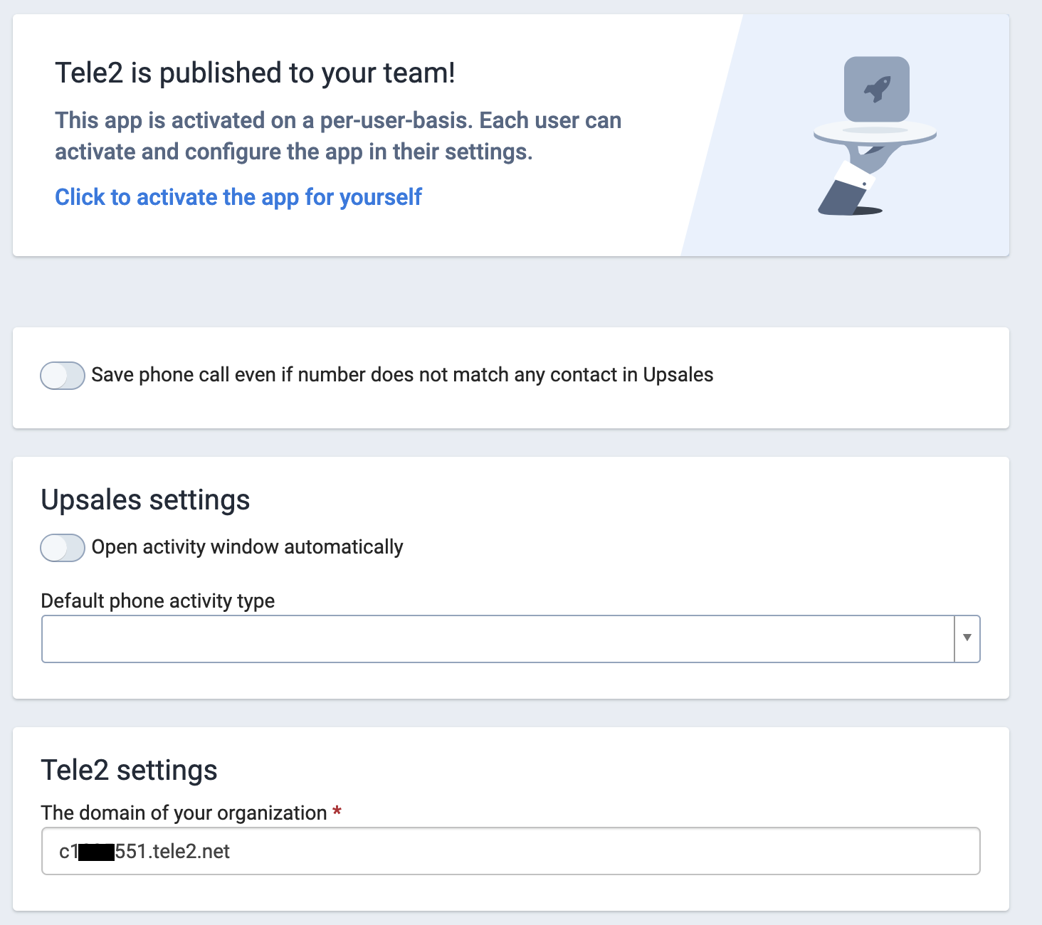1042x925 pixels.
Task: Click The domain of your organization label
Action: pos(184,813)
